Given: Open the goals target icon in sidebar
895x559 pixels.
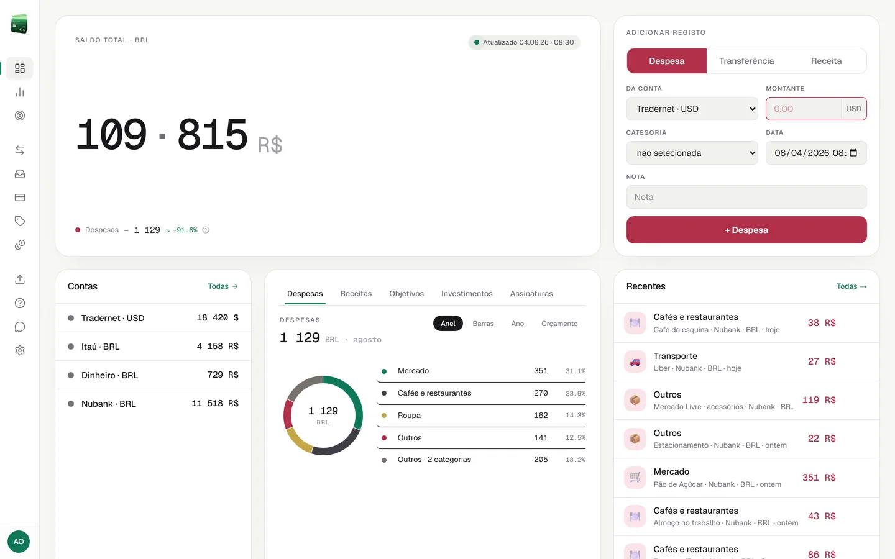Looking at the screenshot, I should pos(20,116).
